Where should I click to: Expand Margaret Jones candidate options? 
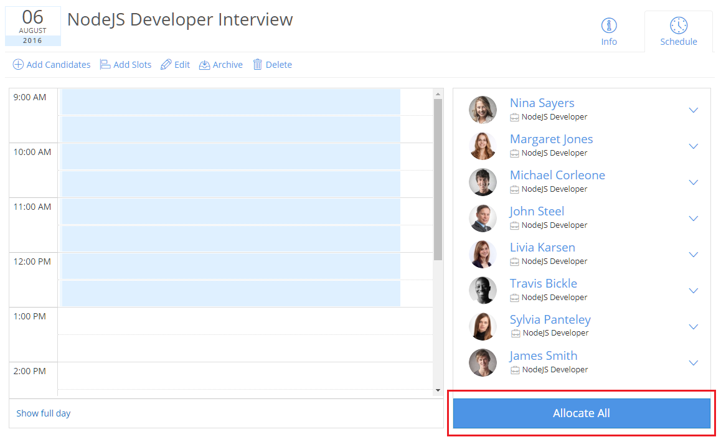(694, 146)
